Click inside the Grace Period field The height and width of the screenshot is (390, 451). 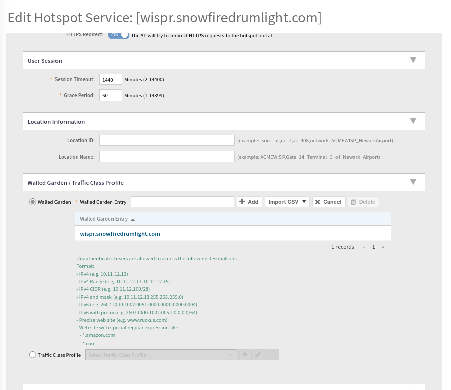click(x=110, y=95)
